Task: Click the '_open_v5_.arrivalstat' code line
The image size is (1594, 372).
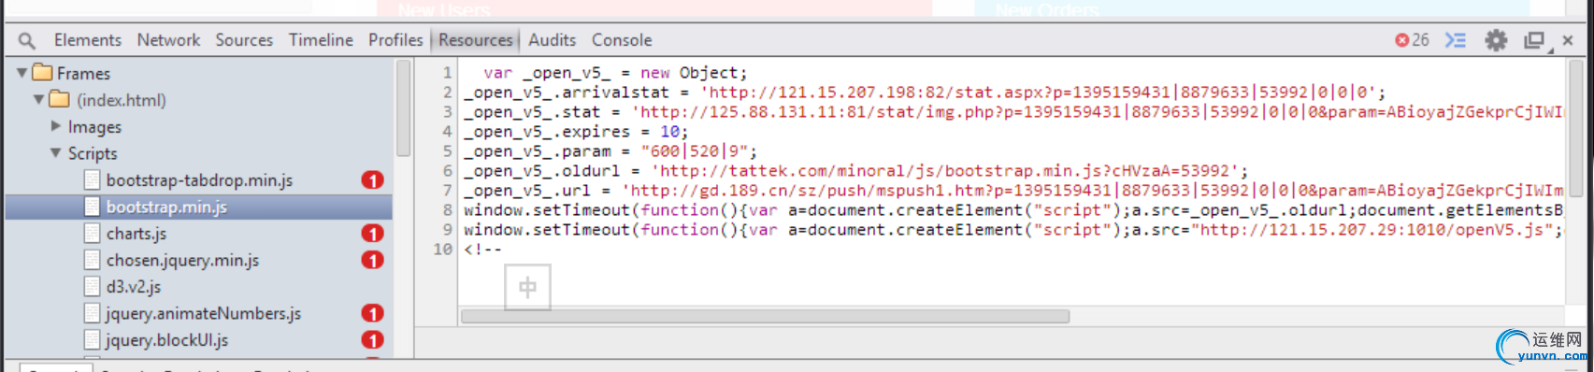Action: coord(925,93)
